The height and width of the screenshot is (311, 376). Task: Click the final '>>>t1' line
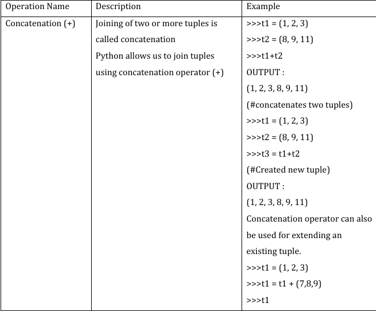258,300
